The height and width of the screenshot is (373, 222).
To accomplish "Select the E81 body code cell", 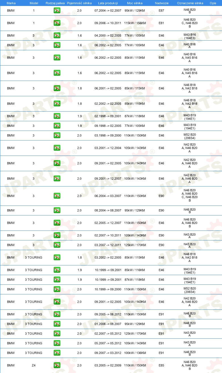I will coord(161,23).
